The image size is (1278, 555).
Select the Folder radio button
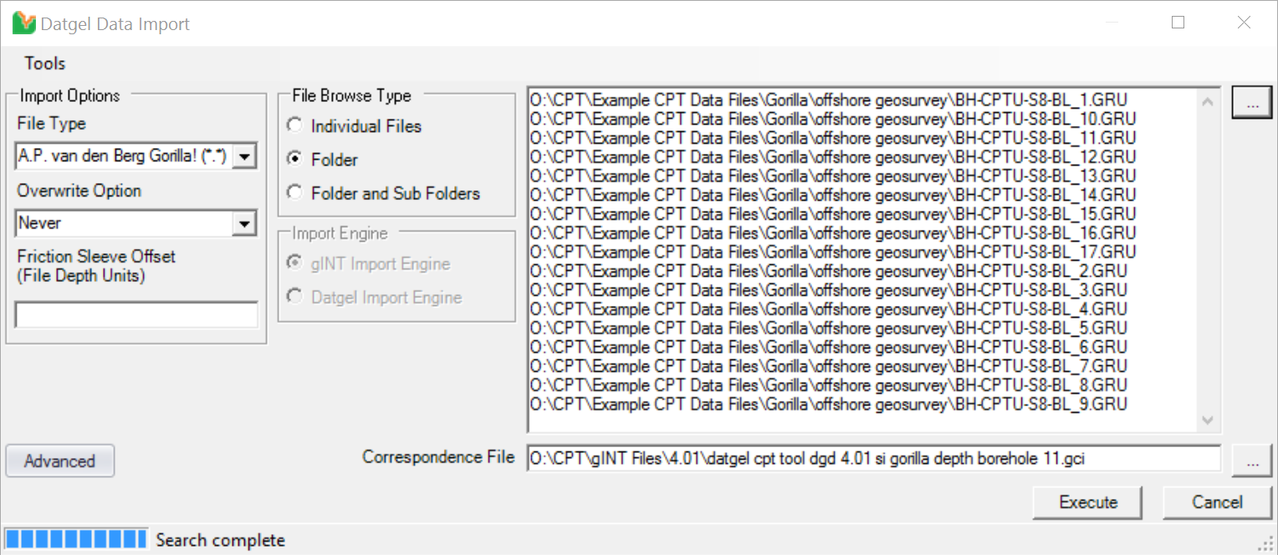pos(294,159)
